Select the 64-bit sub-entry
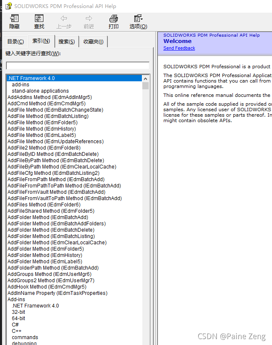Image resolution: width=272 pixels, height=345 pixels. 19,318
